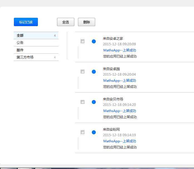This screenshot has width=194, height=169.
Task: Open the 第三方市场 category
Action: 36,57
